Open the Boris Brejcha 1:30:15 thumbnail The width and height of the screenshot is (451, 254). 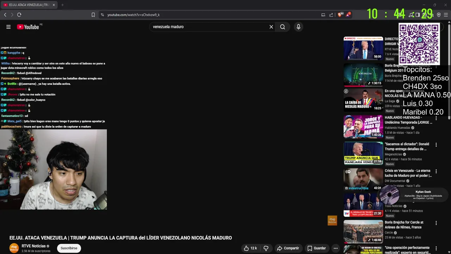pos(363,75)
